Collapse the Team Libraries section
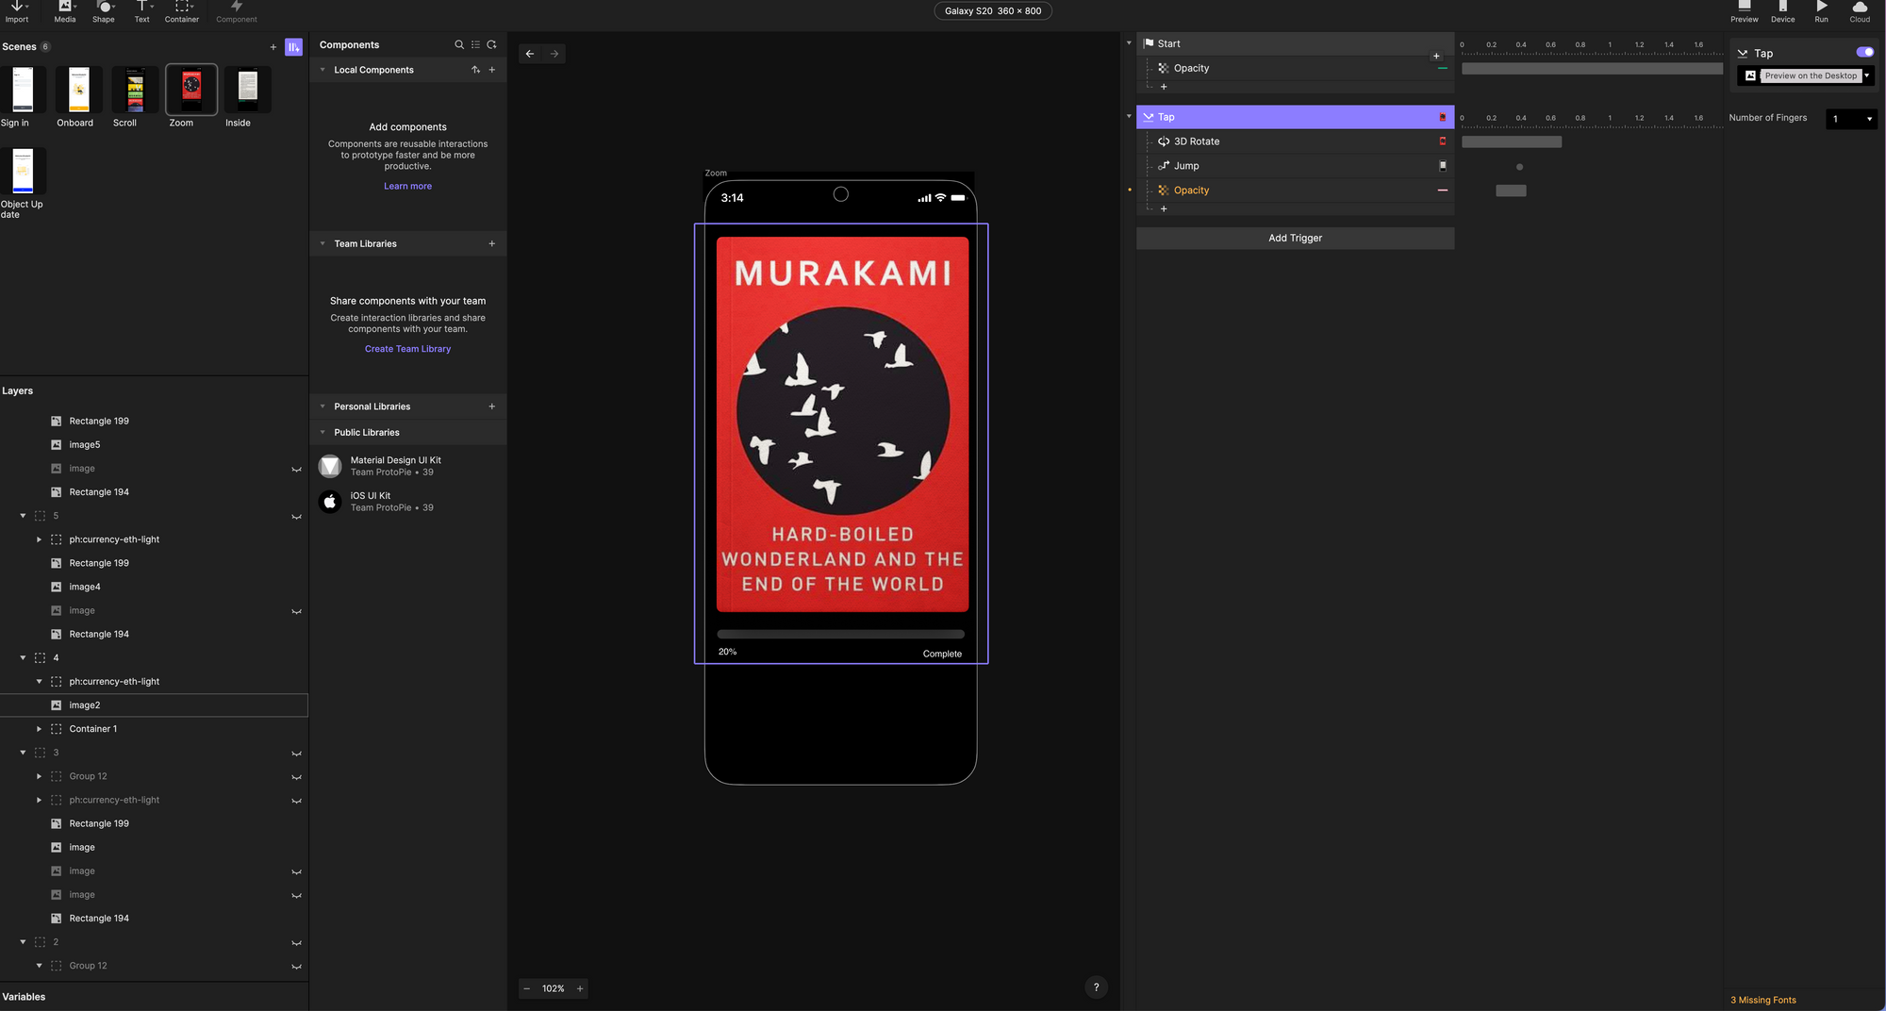Screen dimensions: 1886x1011 pos(323,243)
